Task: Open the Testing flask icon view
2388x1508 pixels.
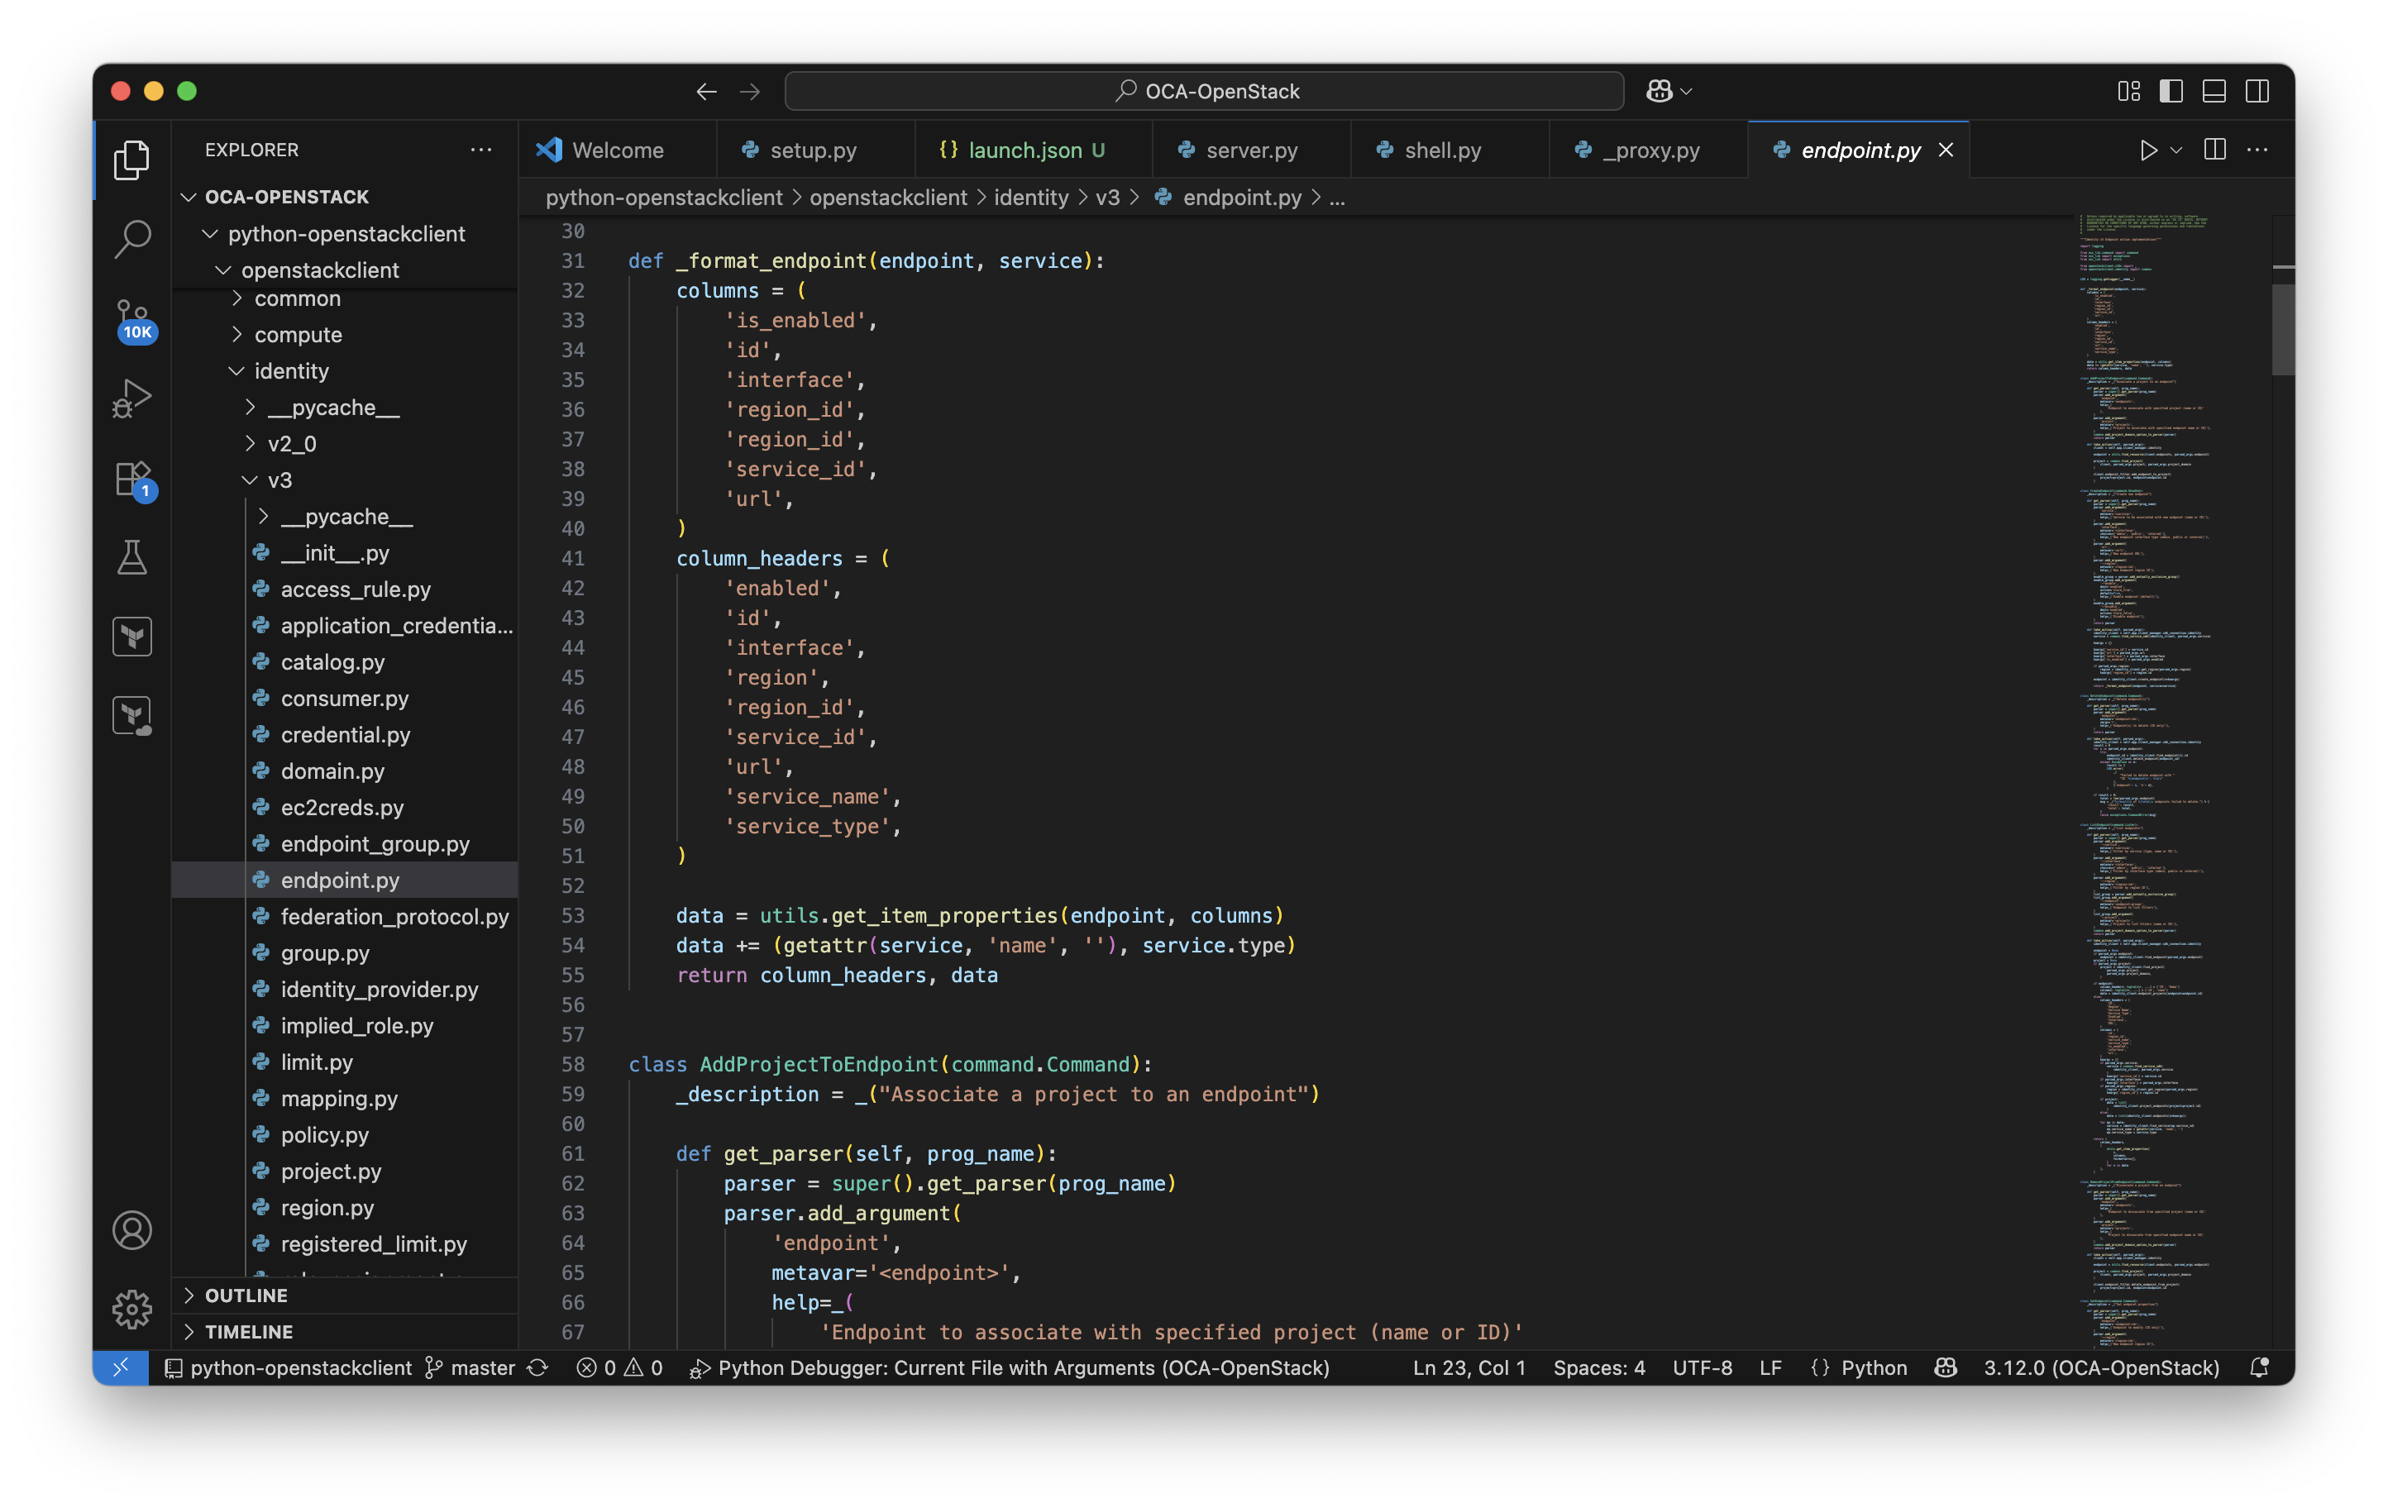Action: (132, 558)
